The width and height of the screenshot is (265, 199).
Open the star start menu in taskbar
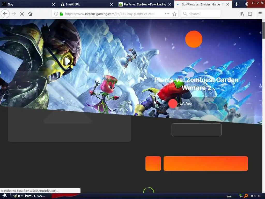click(4, 195)
